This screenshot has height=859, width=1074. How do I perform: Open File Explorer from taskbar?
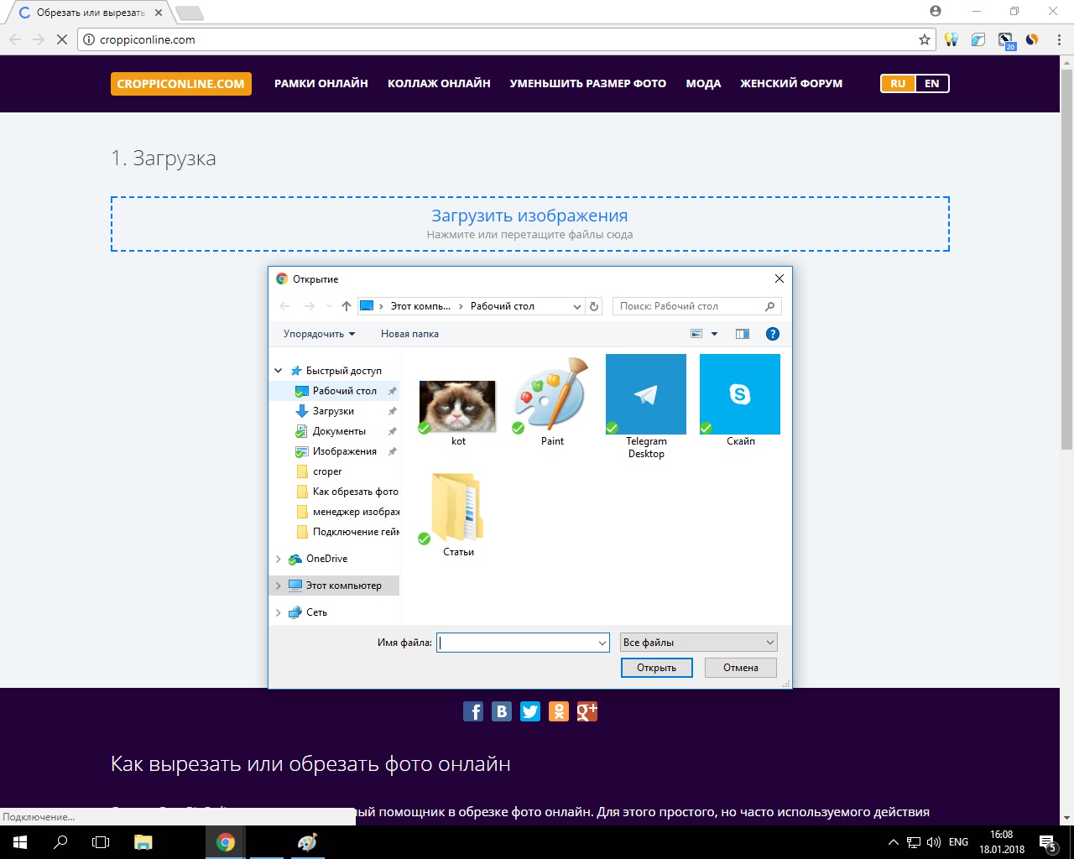(143, 842)
